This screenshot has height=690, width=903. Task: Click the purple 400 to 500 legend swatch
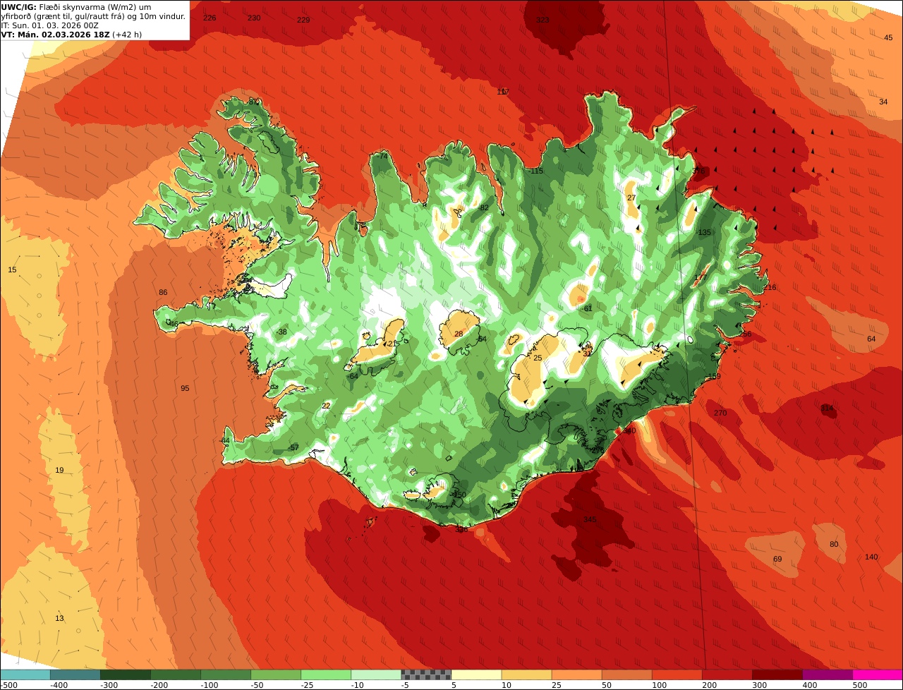[827, 674]
